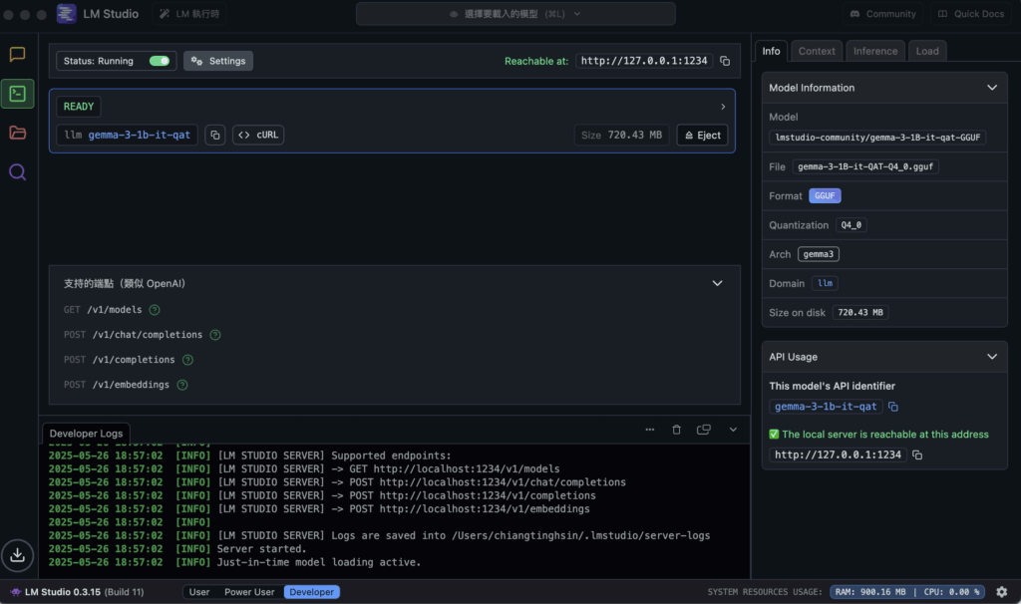
Task: Clear Developer Logs with trash icon
Action: pyautogui.click(x=677, y=430)
